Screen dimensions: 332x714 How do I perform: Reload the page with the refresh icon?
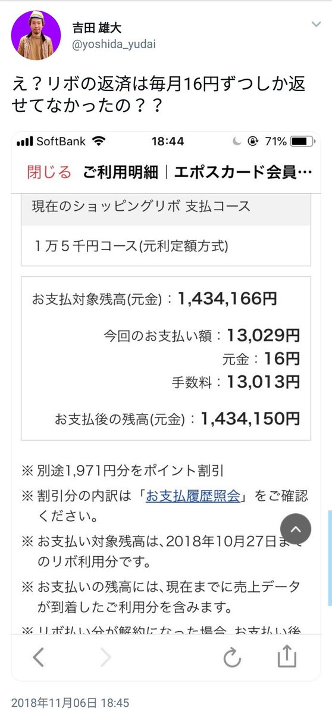(x=232, y=657)
